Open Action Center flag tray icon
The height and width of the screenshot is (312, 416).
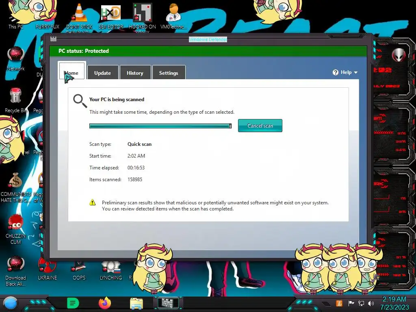coord(351,303)
